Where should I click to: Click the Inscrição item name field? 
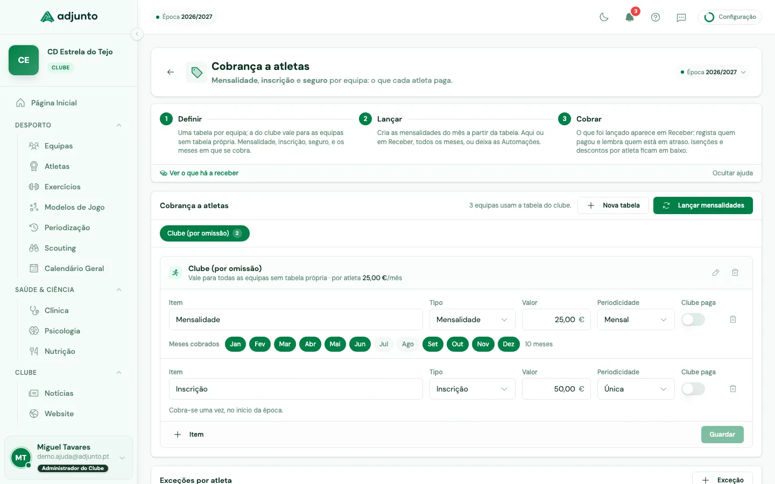click(296, 389)
